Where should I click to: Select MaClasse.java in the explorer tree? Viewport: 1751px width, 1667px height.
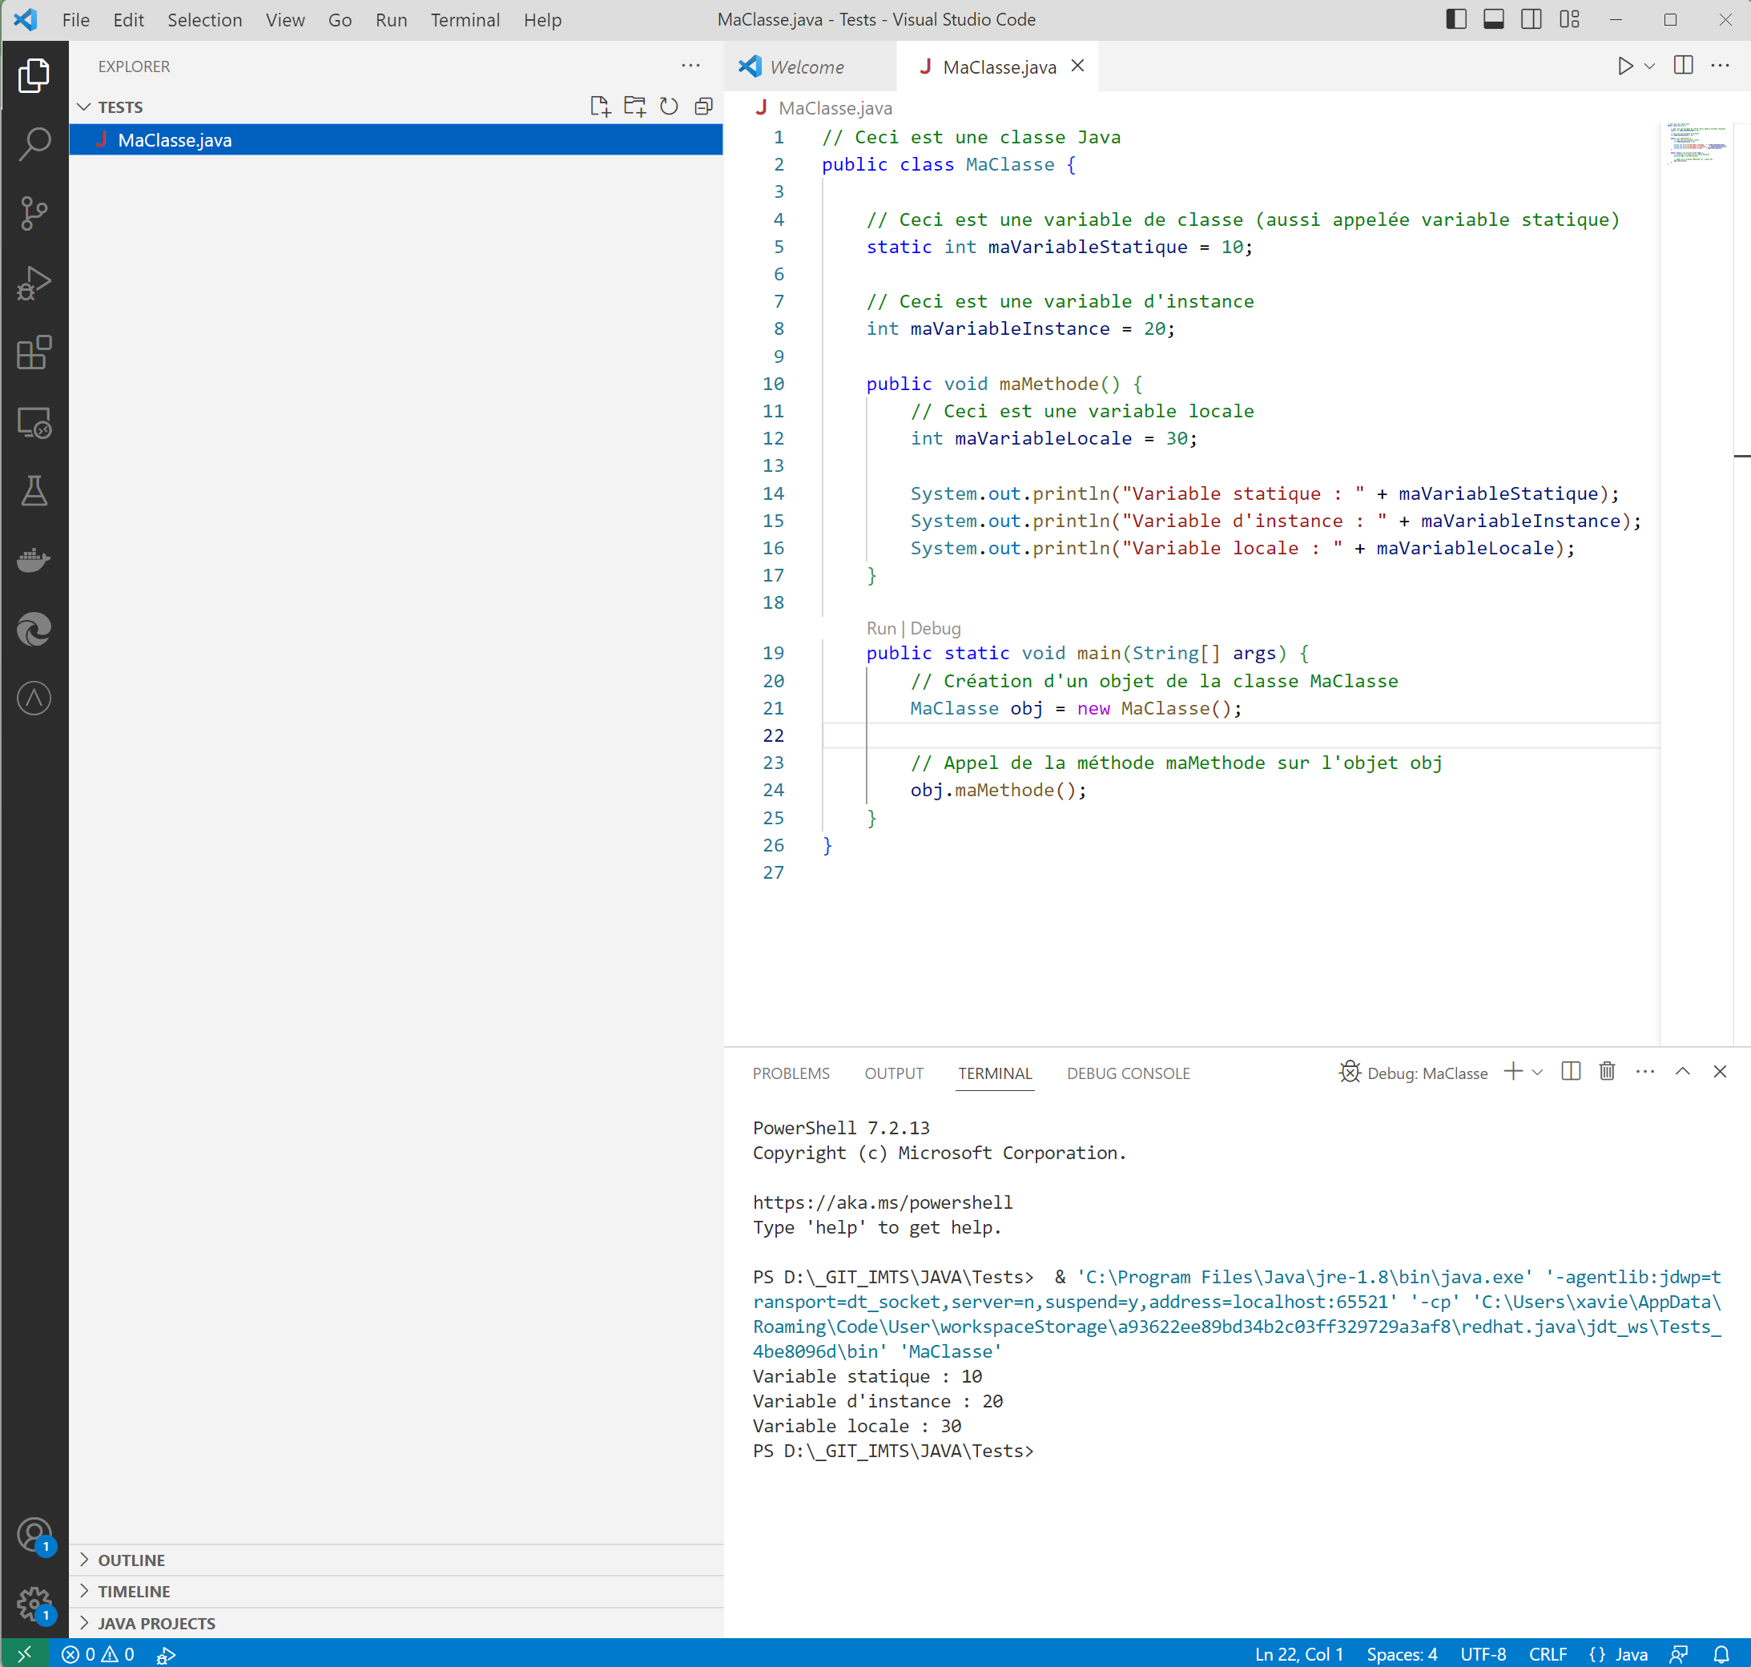175,140
